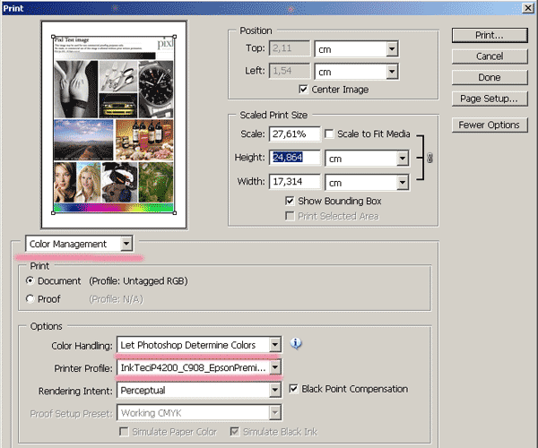Close the Print dialog window
538x448 pixels.
528,8
